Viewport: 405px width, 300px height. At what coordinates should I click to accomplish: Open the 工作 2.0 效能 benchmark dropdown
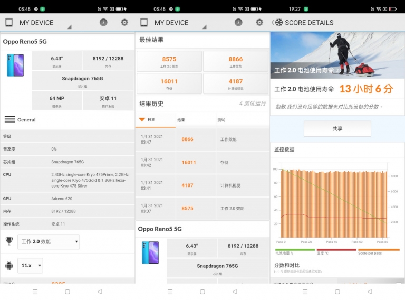point(49,241)
